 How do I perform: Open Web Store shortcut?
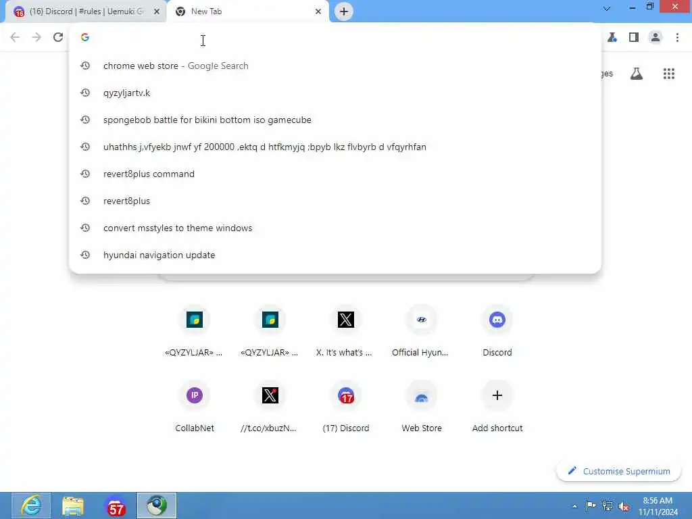click(422, 406)
